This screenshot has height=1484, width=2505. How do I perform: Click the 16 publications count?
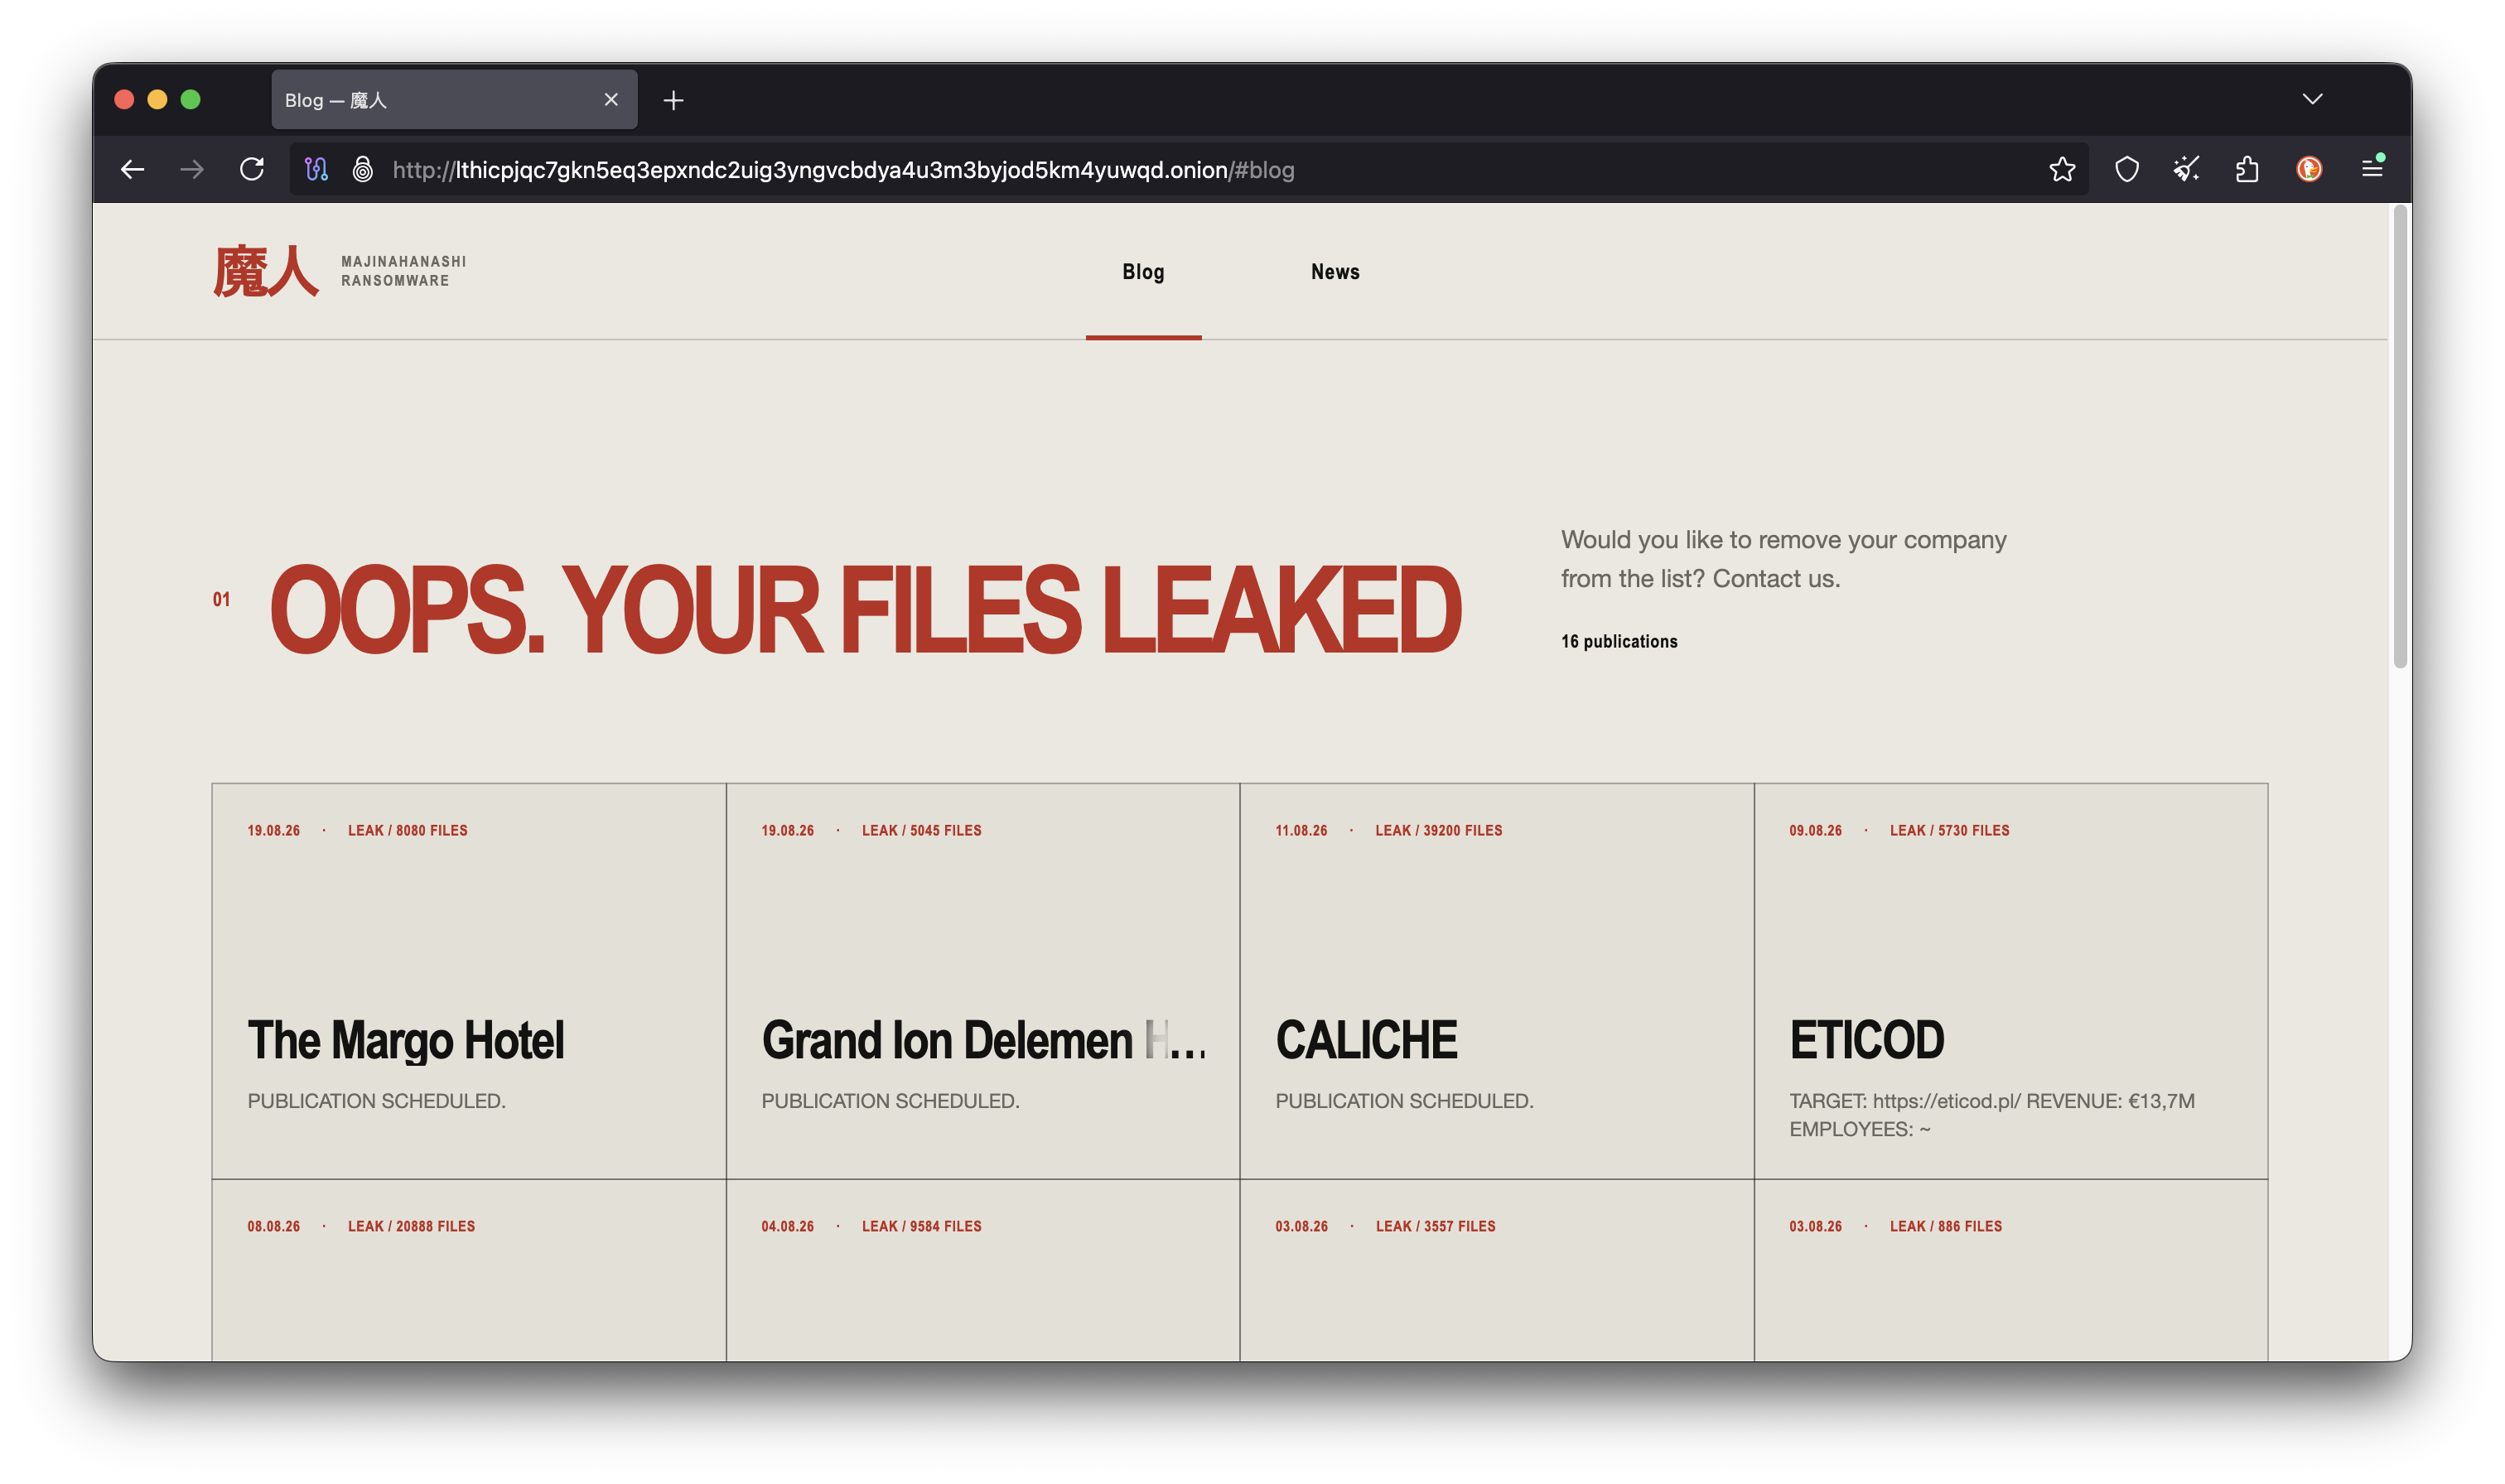tap(1619, 642)
